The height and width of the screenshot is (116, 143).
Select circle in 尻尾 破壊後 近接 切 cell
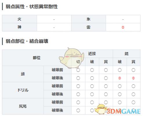(78, 110)
